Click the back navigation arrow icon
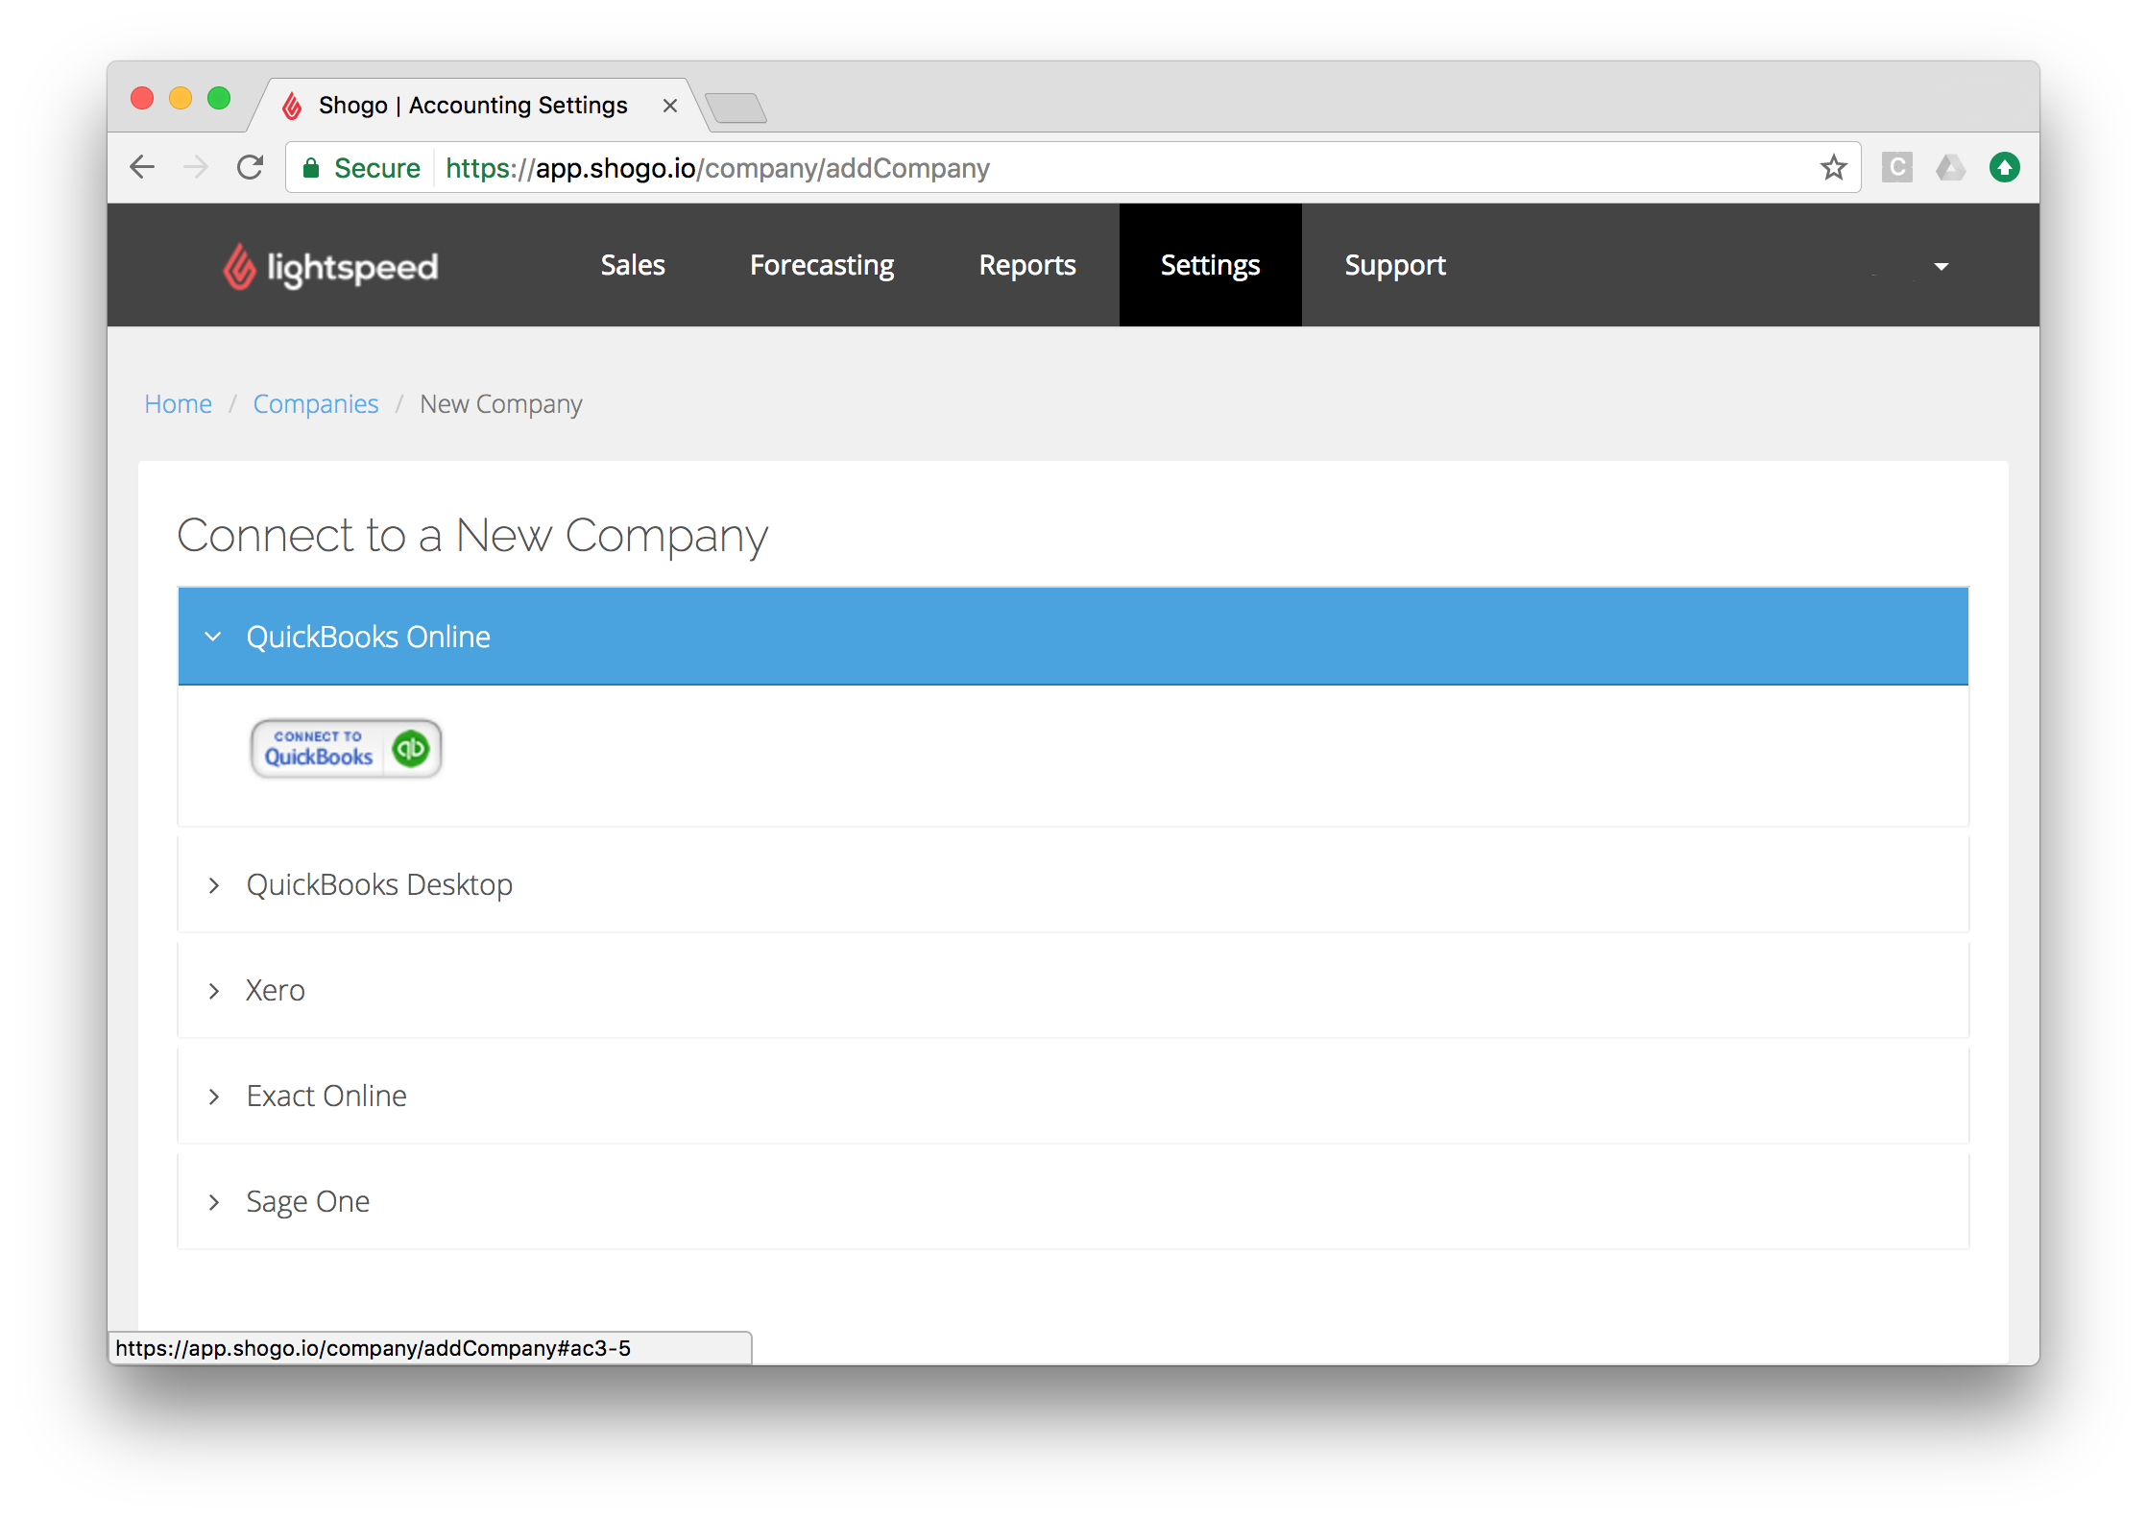The image size is (2147, 1519). 145,168
